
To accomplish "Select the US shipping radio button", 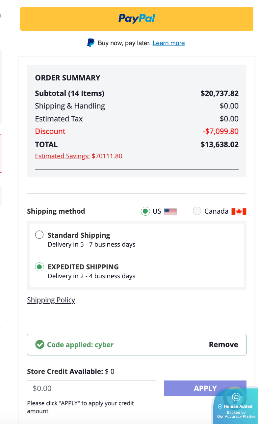I will pyautogui.click(x=145, y=211).
